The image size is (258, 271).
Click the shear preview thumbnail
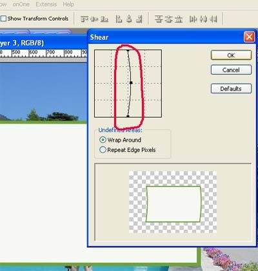click(x=173, y=202)
